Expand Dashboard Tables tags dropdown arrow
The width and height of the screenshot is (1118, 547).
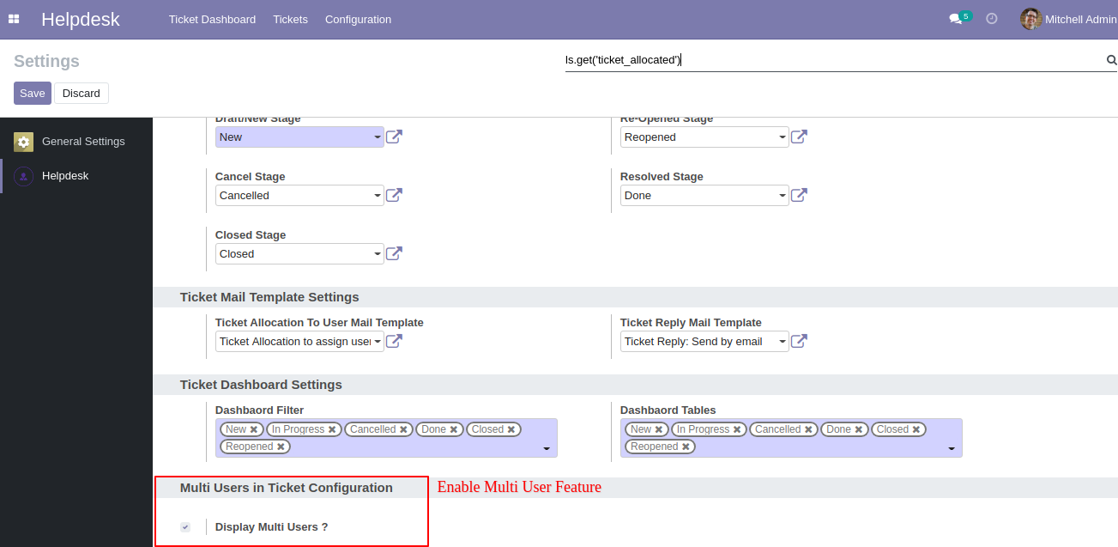point(952,449)
